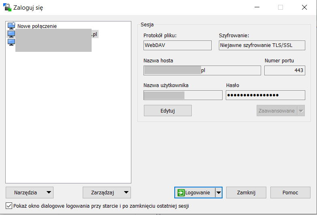Screen dimensions: 317x215
Task: Expand the arrow next to the Zaawansowane button
Action: (301, 111)
